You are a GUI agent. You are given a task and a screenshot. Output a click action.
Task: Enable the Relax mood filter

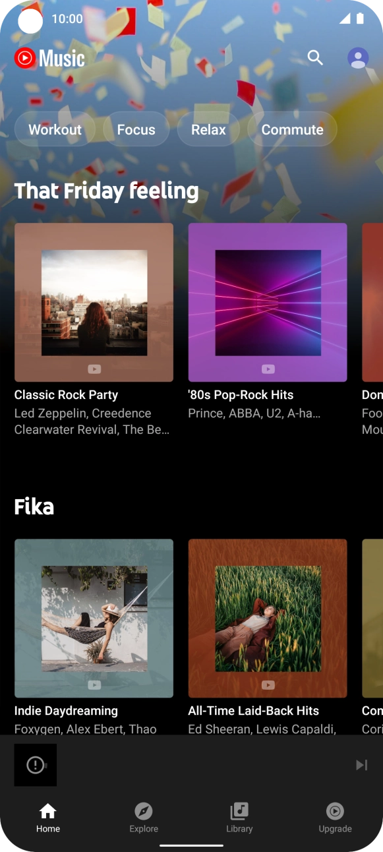(x=209, y=129)
